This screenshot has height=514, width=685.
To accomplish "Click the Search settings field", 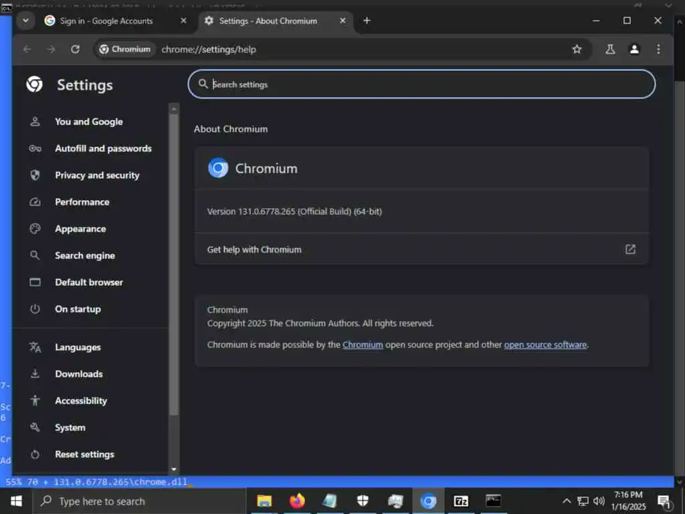I will [x=421, y=84].
